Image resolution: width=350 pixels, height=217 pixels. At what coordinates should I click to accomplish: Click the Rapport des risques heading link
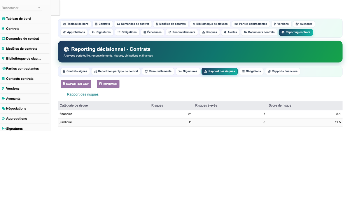(x=83, y=94)
